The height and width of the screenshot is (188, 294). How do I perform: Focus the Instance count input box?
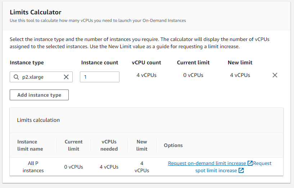pyautogui.click(x=99, y=77)
